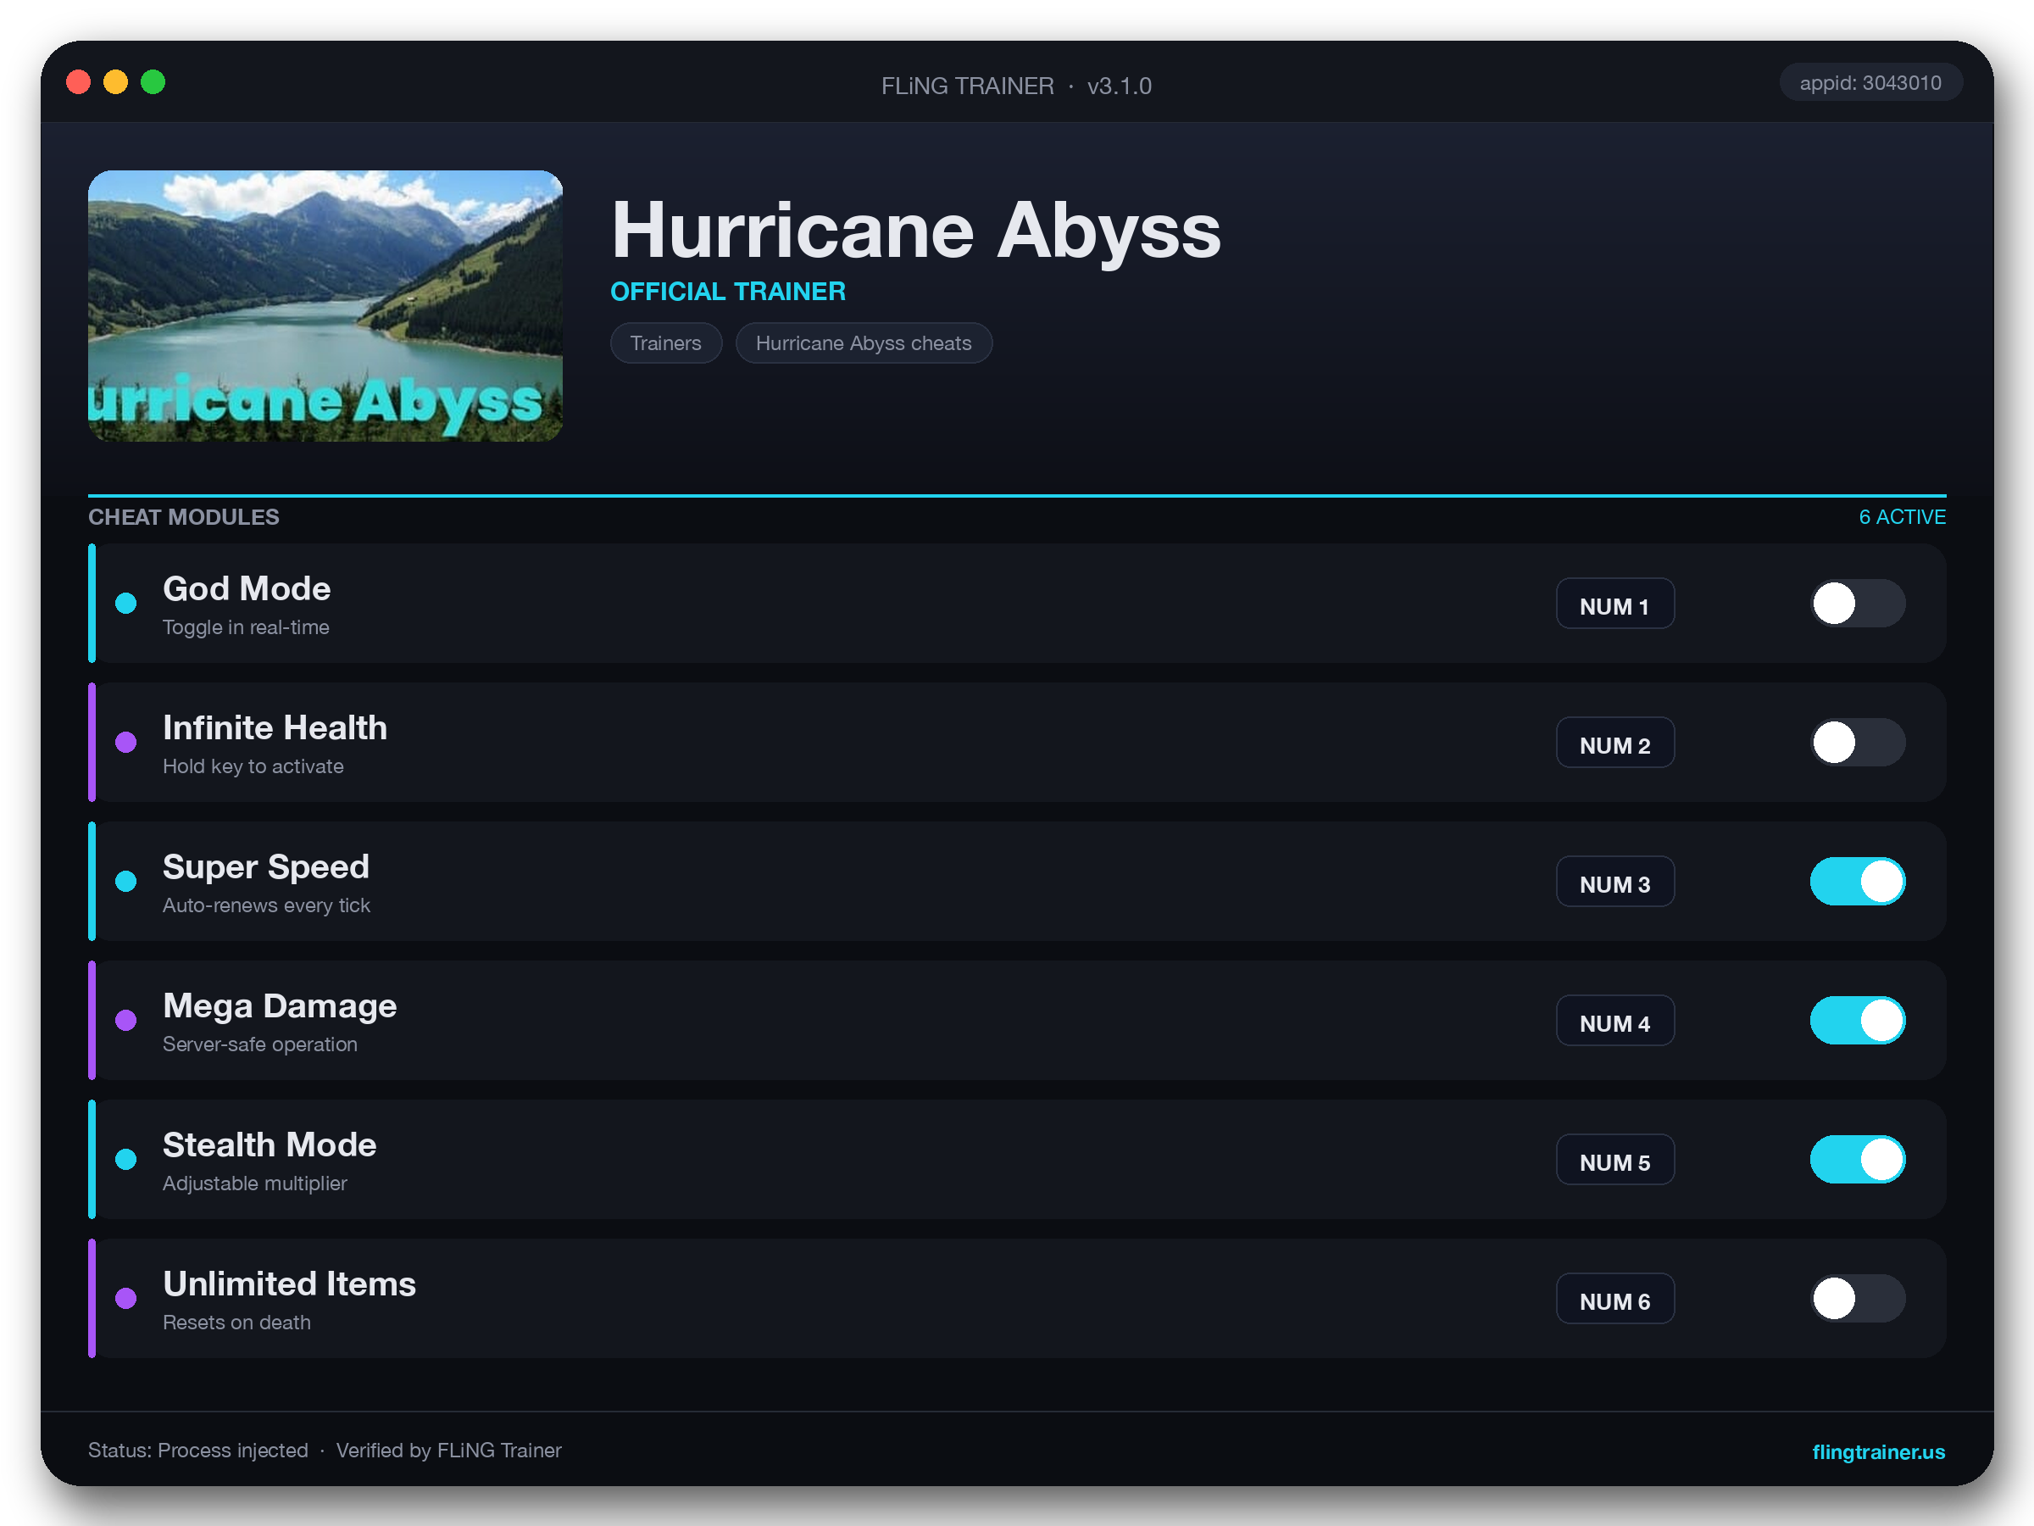Change the NUM 5 hotkey binding
The height and width of the screenshot is (1526, 2034).
[1614, 1159]
